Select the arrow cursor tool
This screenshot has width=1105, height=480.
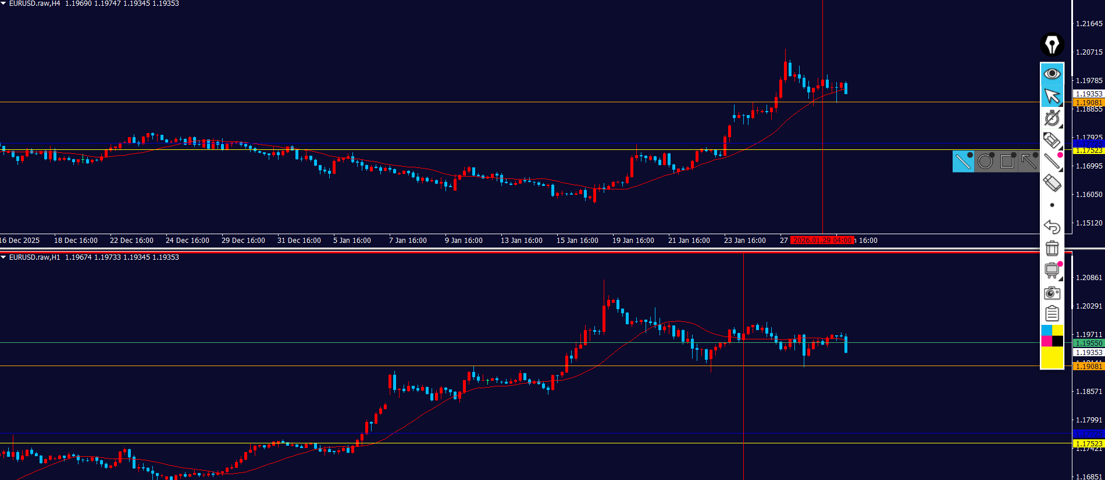1051,96
